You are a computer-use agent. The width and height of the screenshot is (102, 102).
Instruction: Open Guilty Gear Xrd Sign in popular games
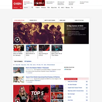pos(72,82)
